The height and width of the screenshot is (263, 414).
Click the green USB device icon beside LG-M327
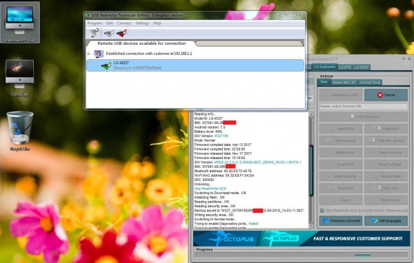106,65
